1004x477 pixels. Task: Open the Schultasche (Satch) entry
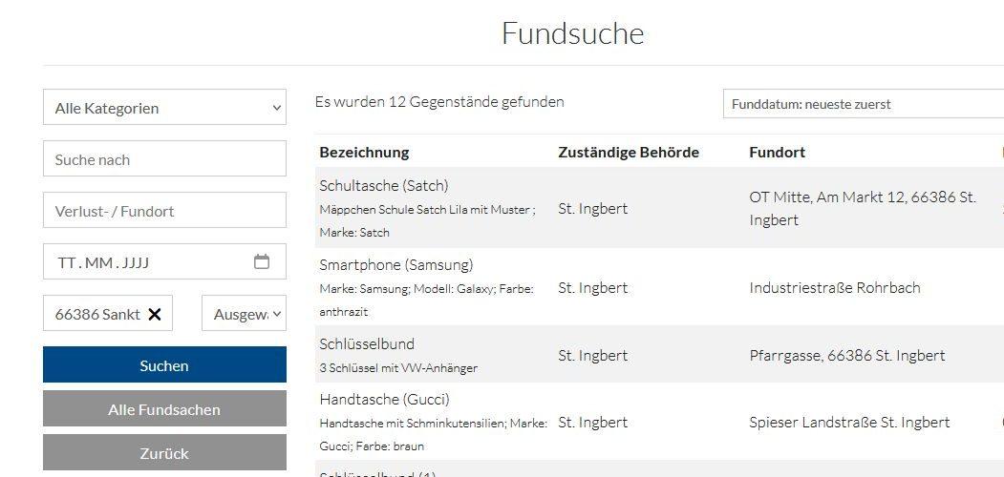pos(383,185)
